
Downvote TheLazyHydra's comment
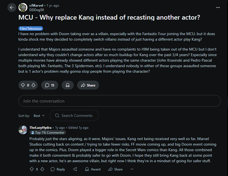click(x=42, y=169)
